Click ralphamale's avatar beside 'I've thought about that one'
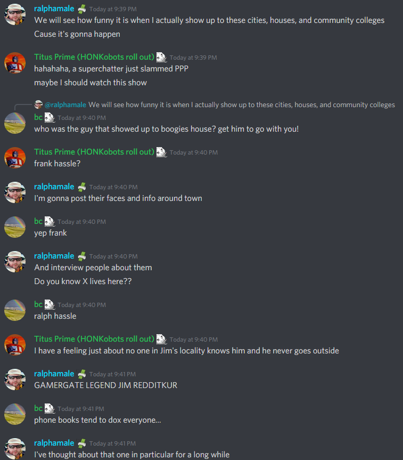403x460 pixels. (15, 449)
